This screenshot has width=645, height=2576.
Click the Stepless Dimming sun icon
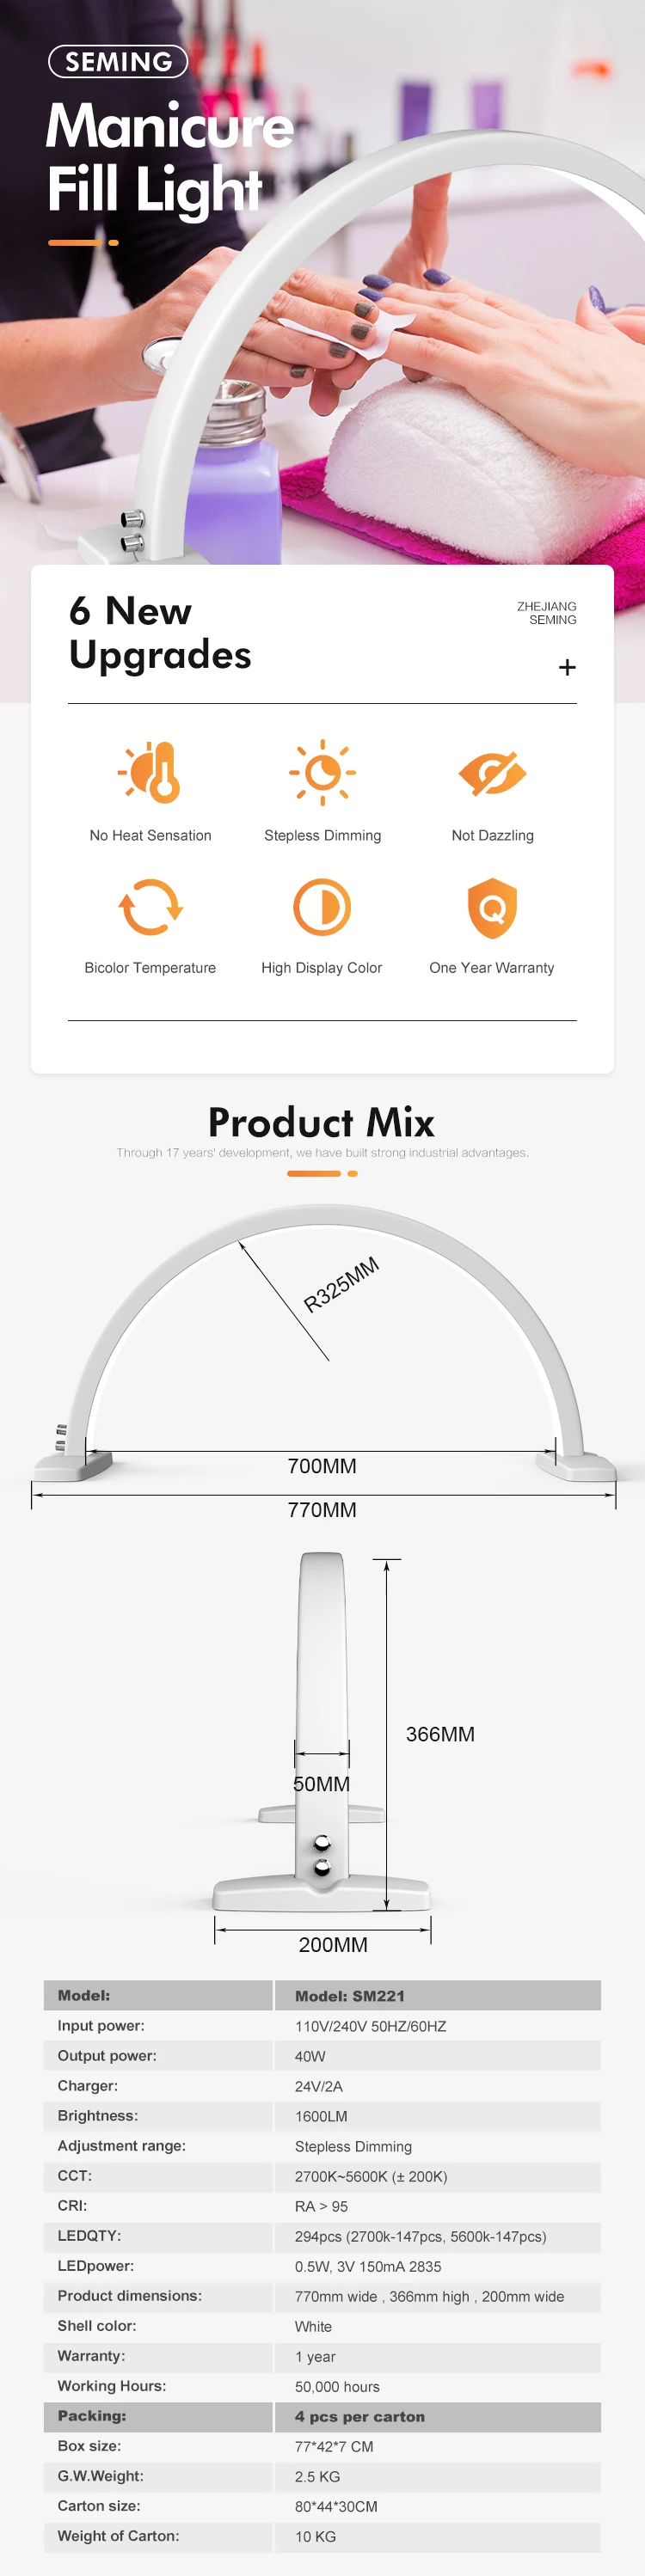click(322, 772)
